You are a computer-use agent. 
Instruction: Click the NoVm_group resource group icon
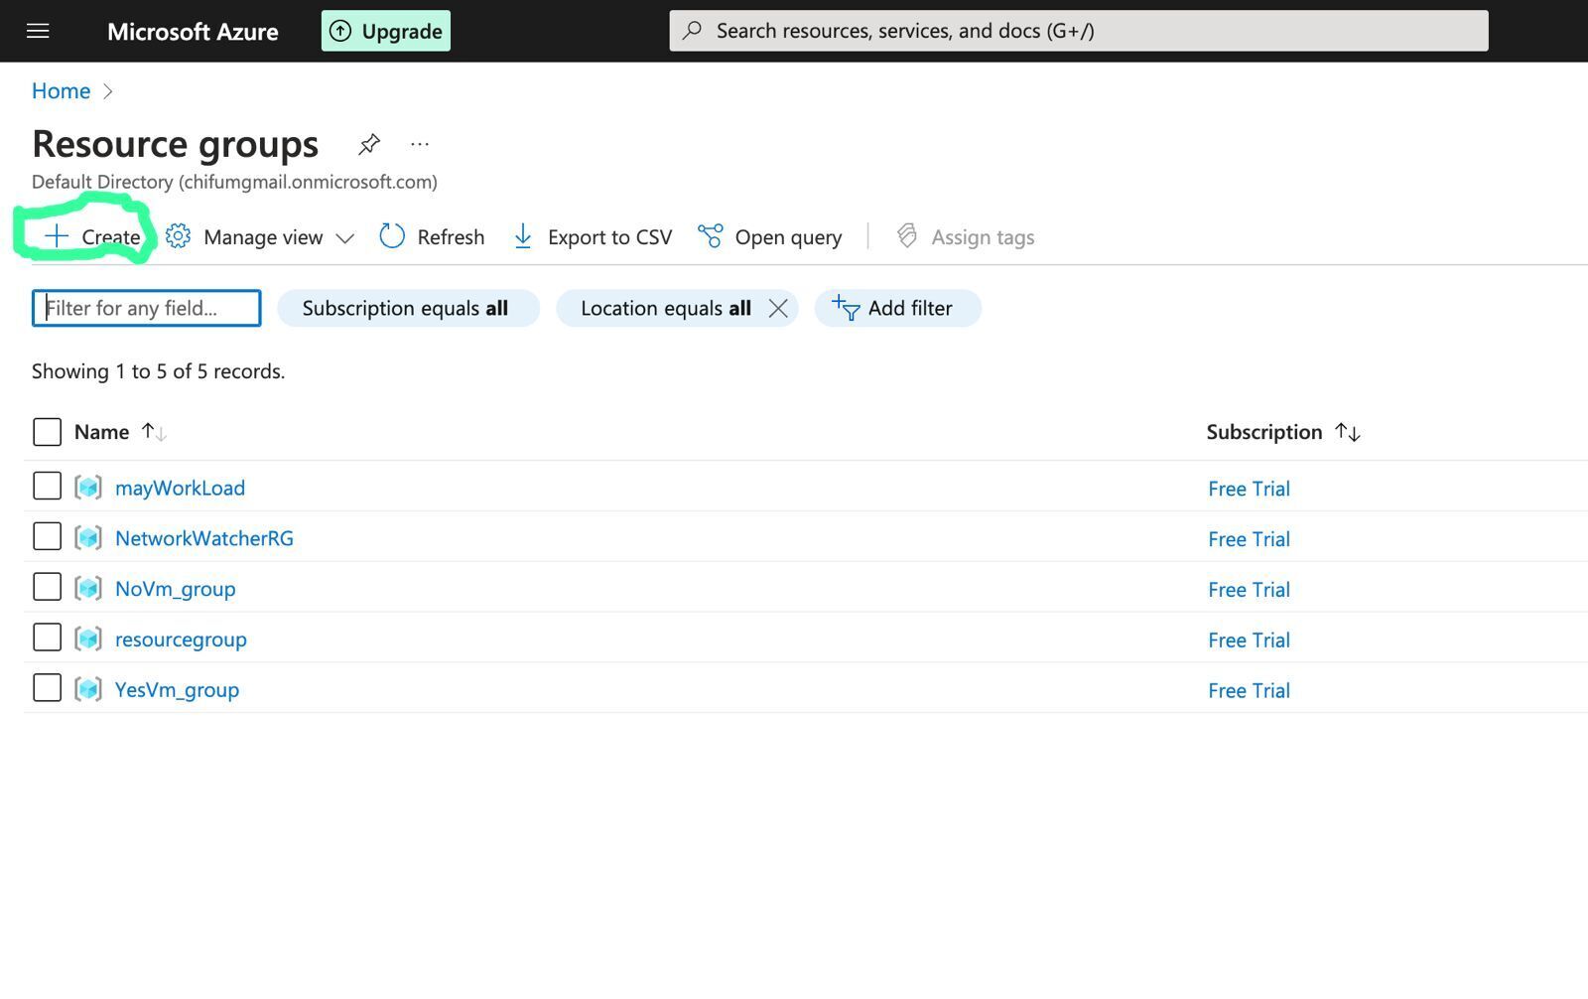[88, 589]
